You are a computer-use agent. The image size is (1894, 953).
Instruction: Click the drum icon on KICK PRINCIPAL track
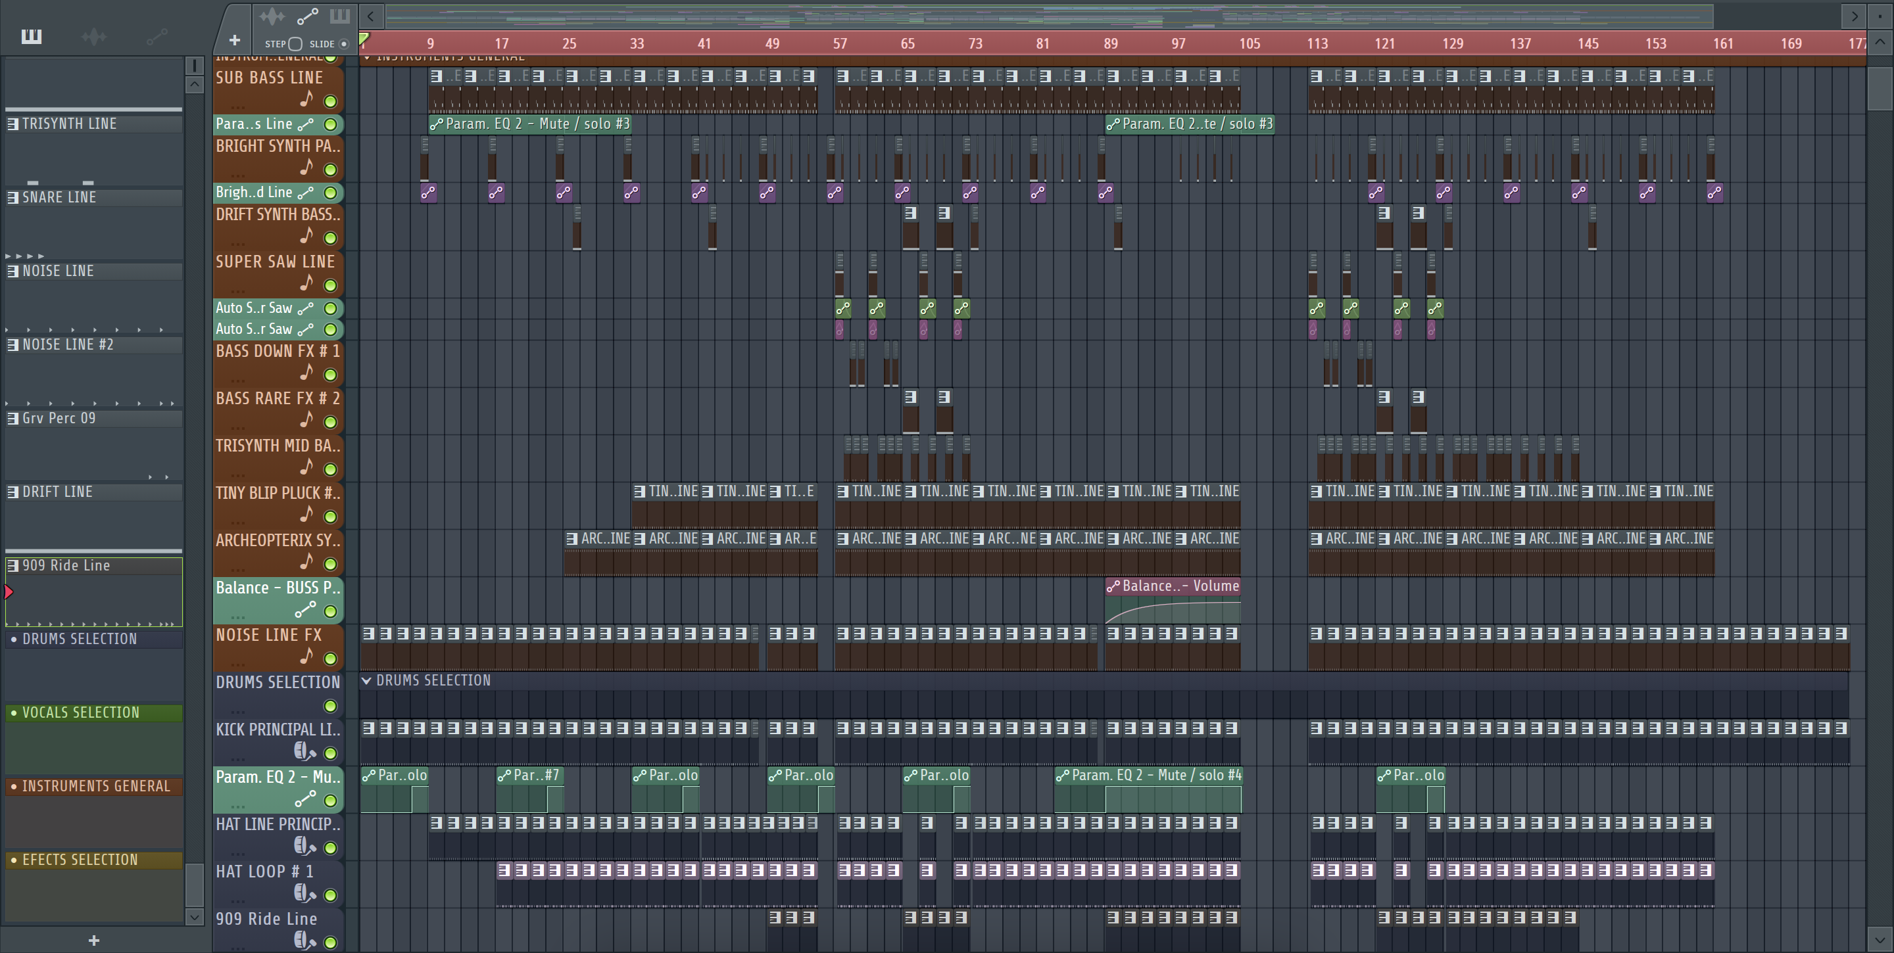[304, 751]
